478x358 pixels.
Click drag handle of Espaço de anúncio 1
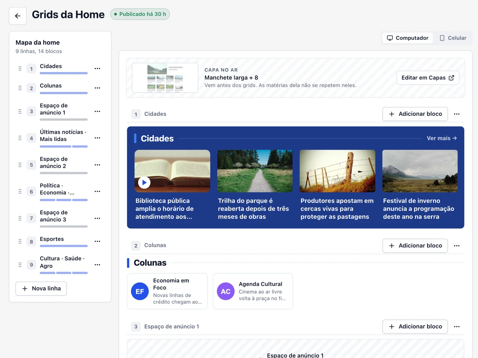20,111
